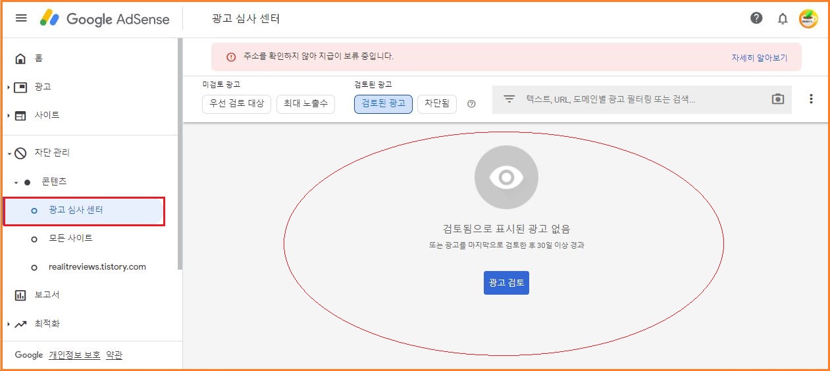Click the 검토됨으로 표시된 광고 없음 message
The image size is (830, 371).
[x=506, y=230]
